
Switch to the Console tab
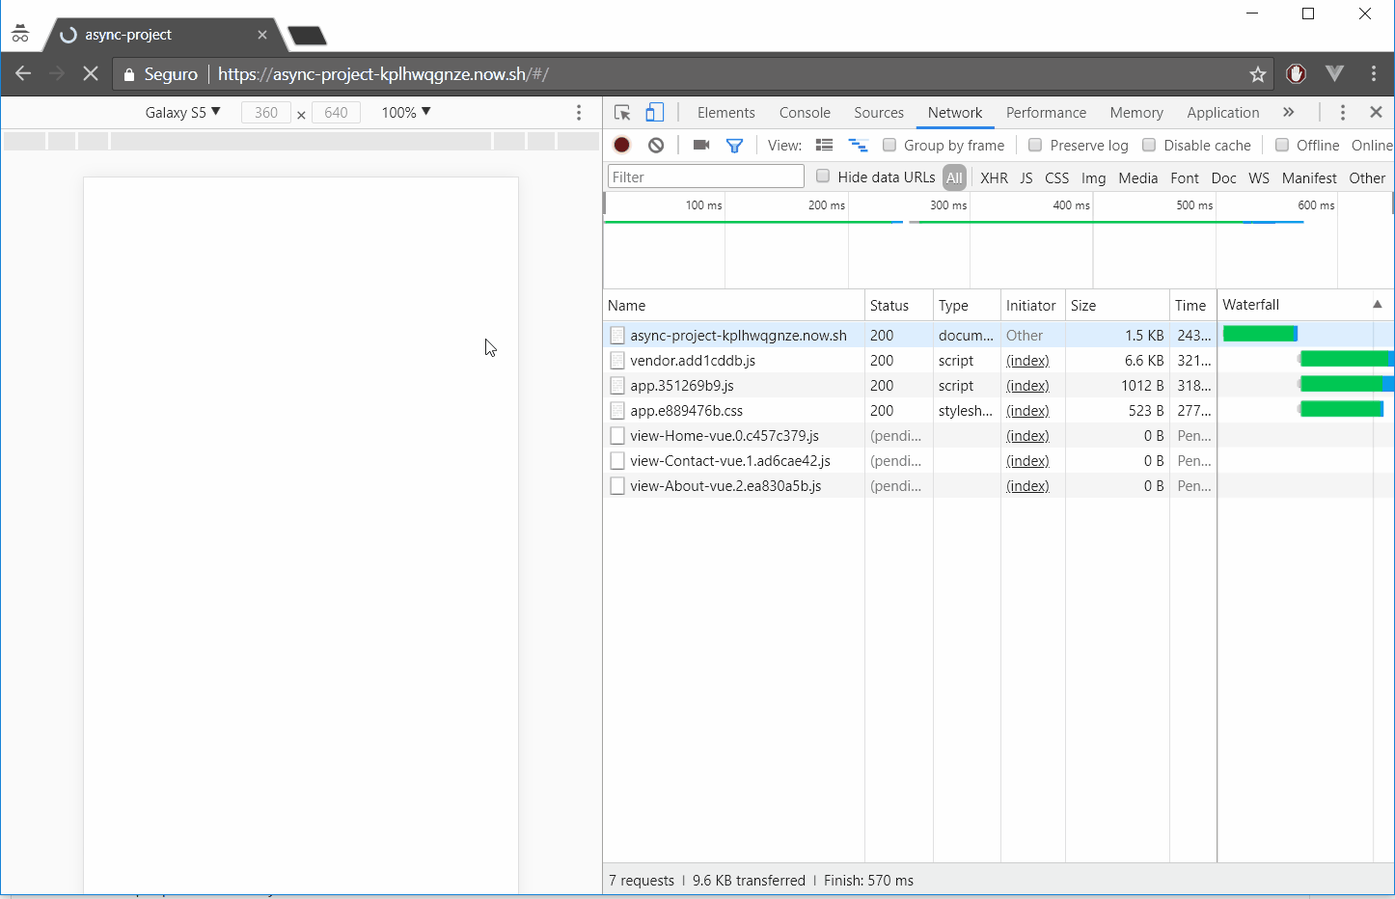(804, 113)
